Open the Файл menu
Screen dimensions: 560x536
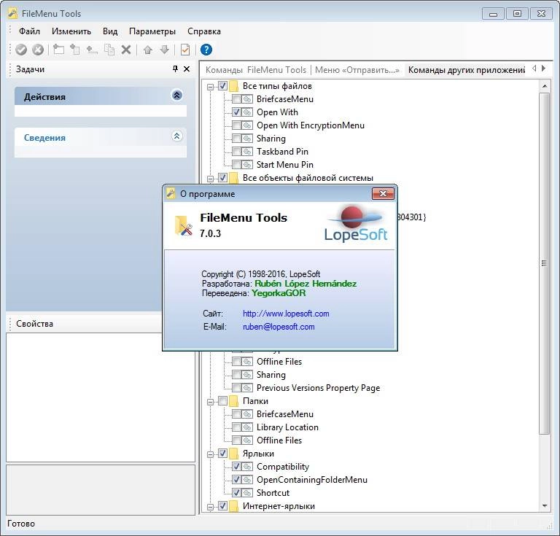pos(29,31)
